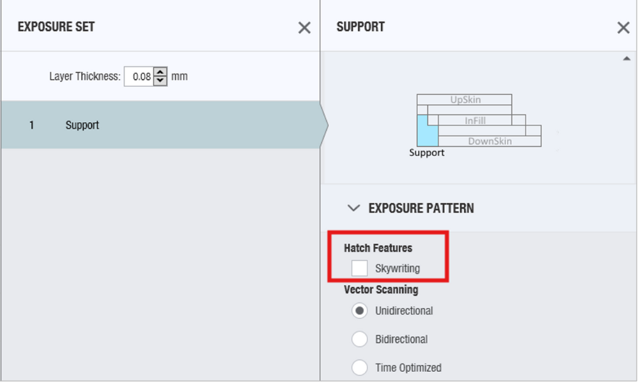Collapse the Exposure Pattern section

pos(353,208)
